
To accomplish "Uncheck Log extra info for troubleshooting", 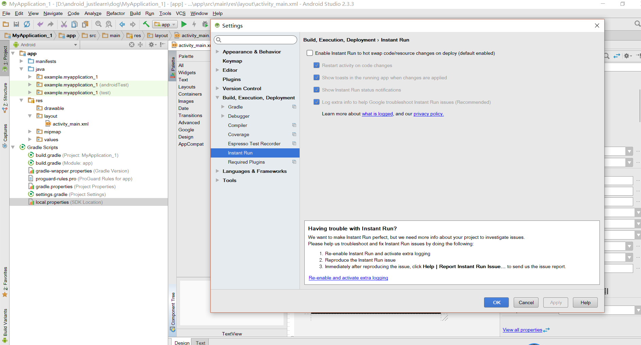I will click(317, 102).
